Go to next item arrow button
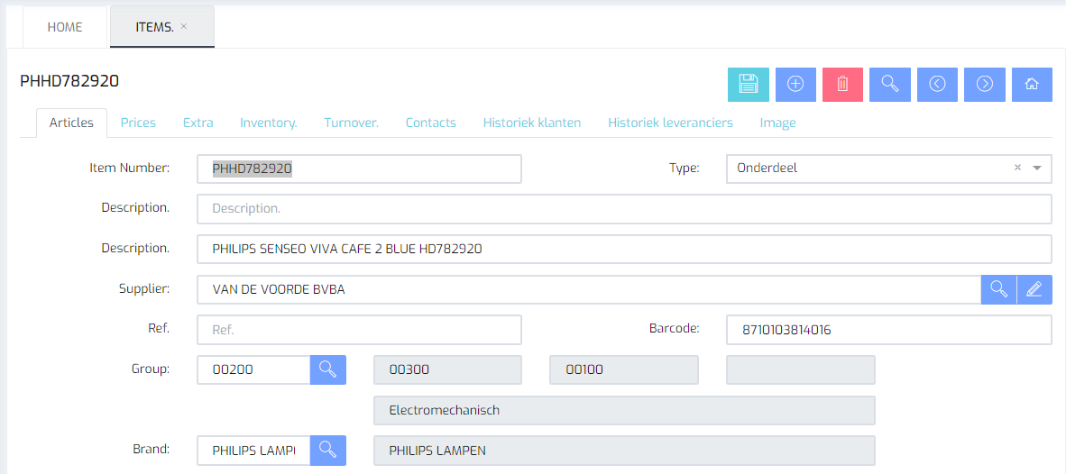The image size is (1066, 474). [x=985, y=84]
